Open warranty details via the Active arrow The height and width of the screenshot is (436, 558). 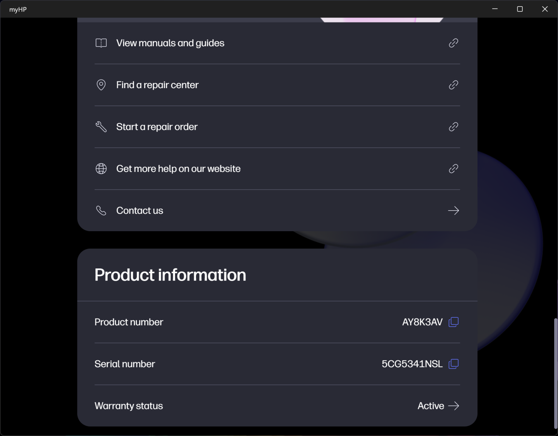(453, 406)
